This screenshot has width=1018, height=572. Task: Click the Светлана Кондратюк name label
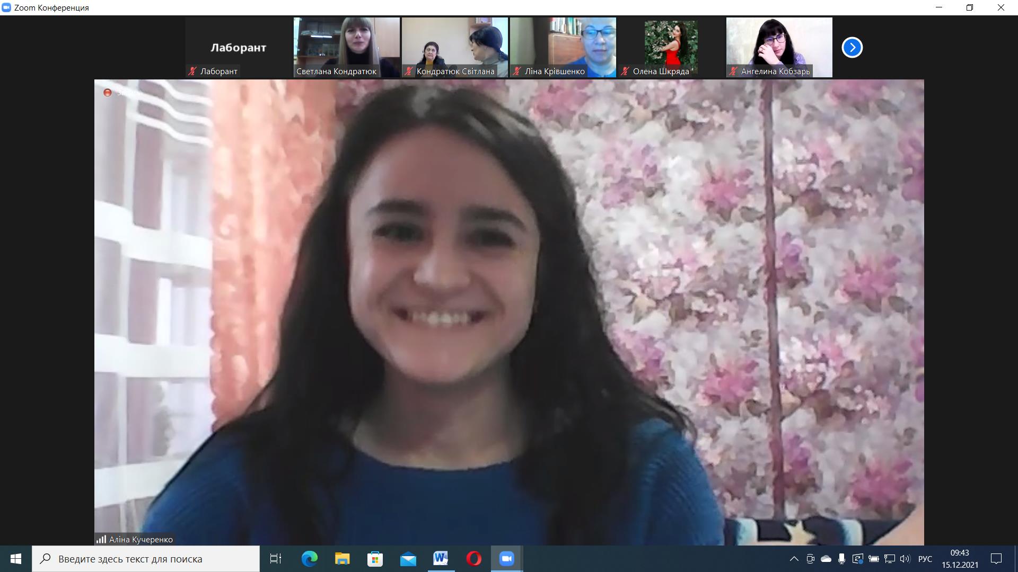click(336, 71)
